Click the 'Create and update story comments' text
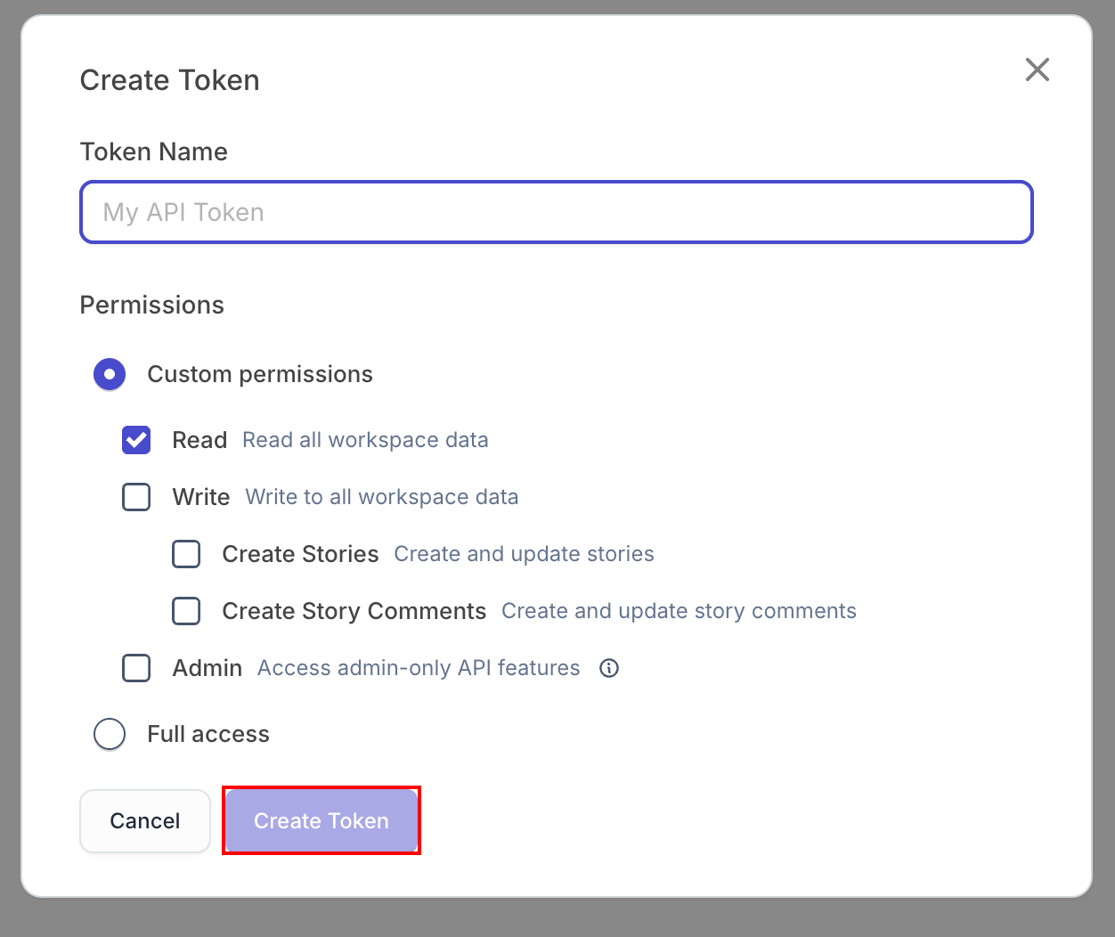Viewport: 1115px width, 937px height. tap(679, 611)
